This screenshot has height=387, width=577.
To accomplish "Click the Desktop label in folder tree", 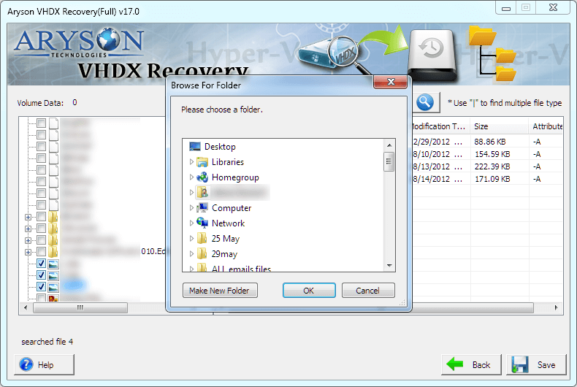I will (x=220, y=147).
